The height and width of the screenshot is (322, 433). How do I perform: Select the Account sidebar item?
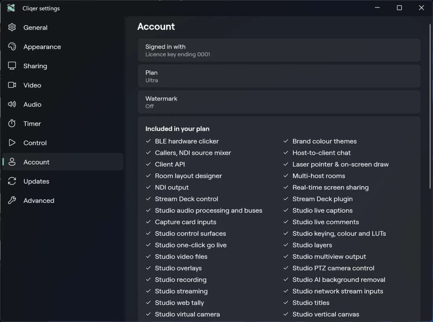[x=63, y=162]
